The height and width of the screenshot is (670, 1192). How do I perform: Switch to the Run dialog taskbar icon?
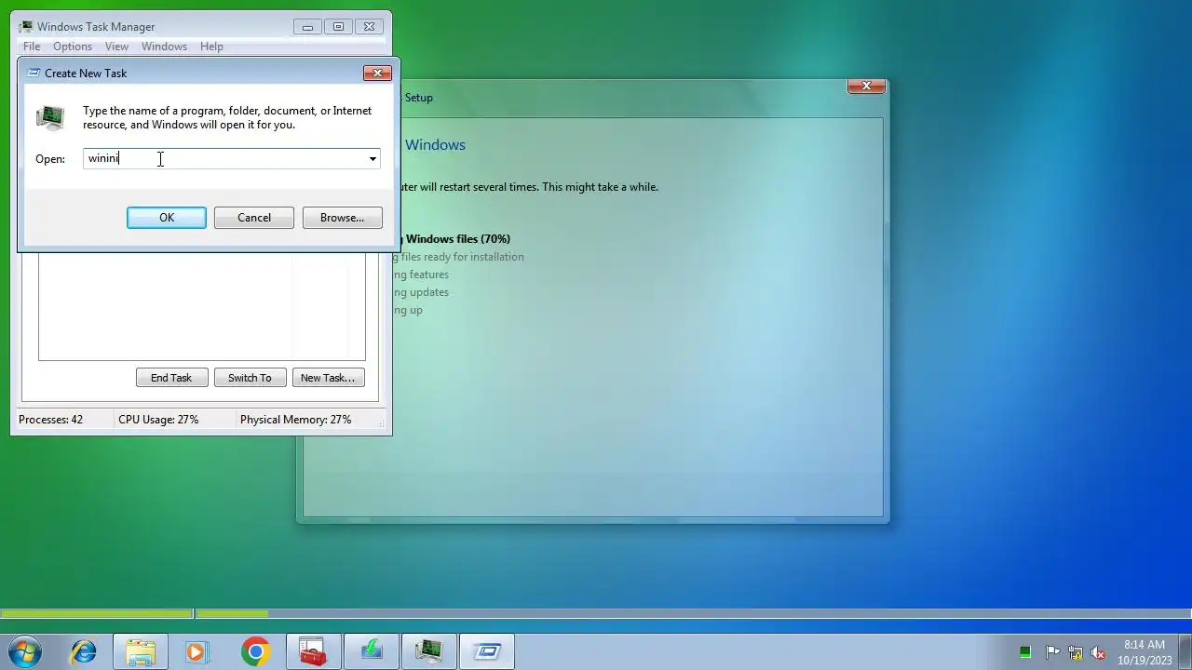tap(487, 651)
